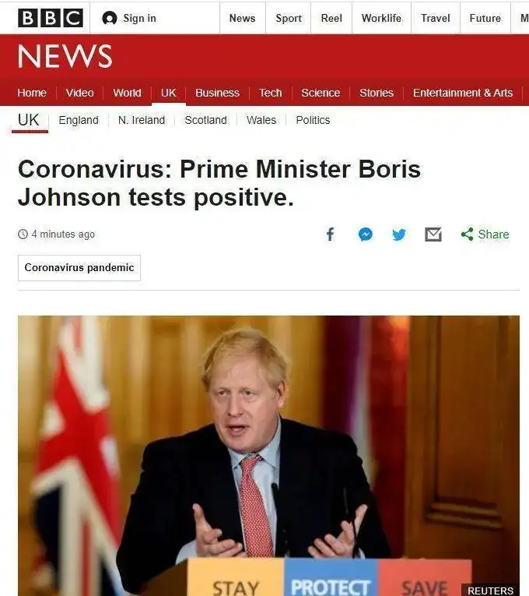The image size is (529, 596).
Task: Click the BBC logo blocks
Action: (51, 18)
